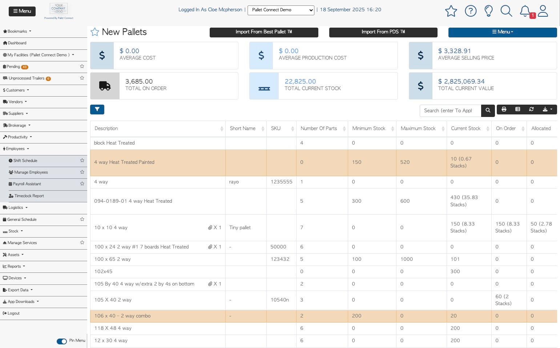Click the black Menu button at top left

[22, 11]
